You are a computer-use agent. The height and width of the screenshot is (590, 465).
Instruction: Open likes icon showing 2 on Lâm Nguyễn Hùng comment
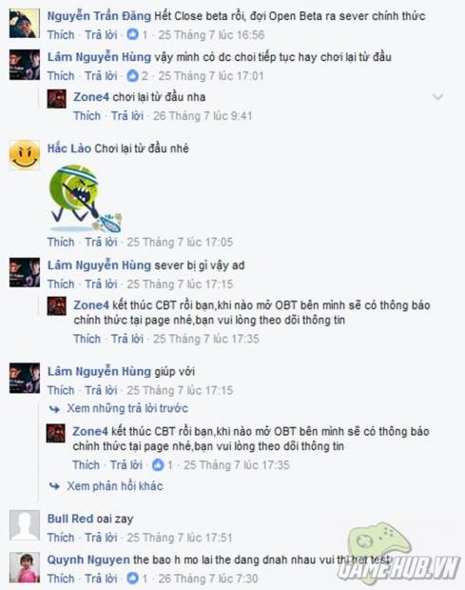[132, 76]
